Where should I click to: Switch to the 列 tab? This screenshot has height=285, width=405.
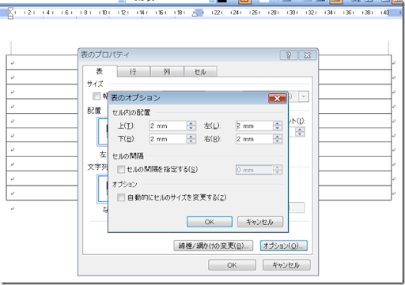(x=167, y=72)
